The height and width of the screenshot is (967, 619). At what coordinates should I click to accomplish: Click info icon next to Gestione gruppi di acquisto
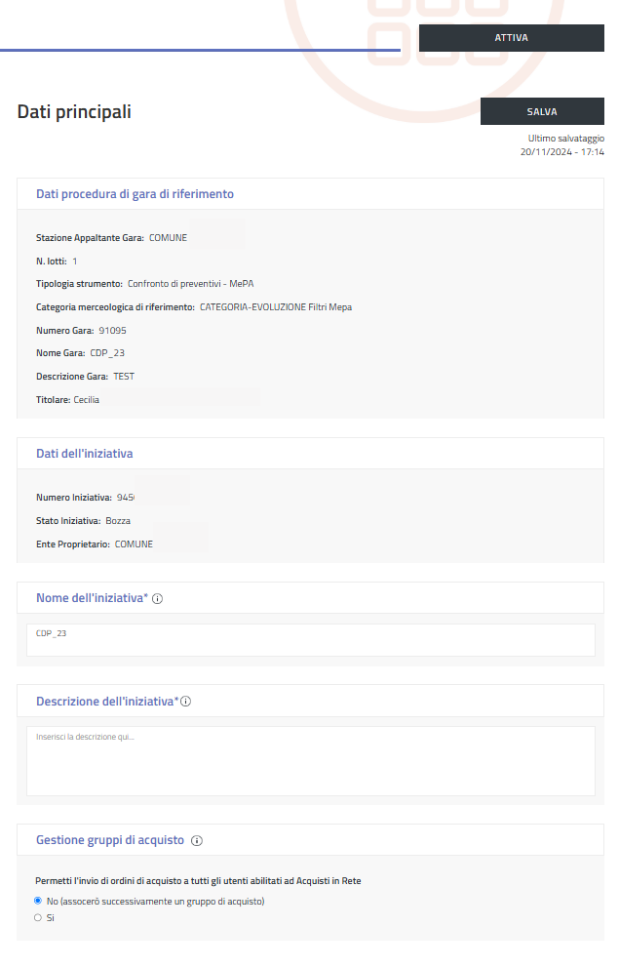tap(197, 840)
